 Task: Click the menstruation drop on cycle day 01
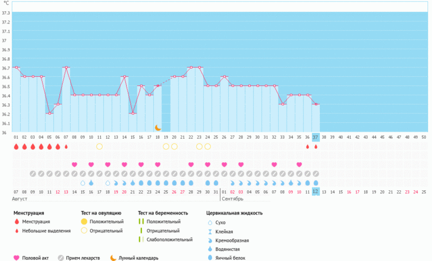coord(16,146)
